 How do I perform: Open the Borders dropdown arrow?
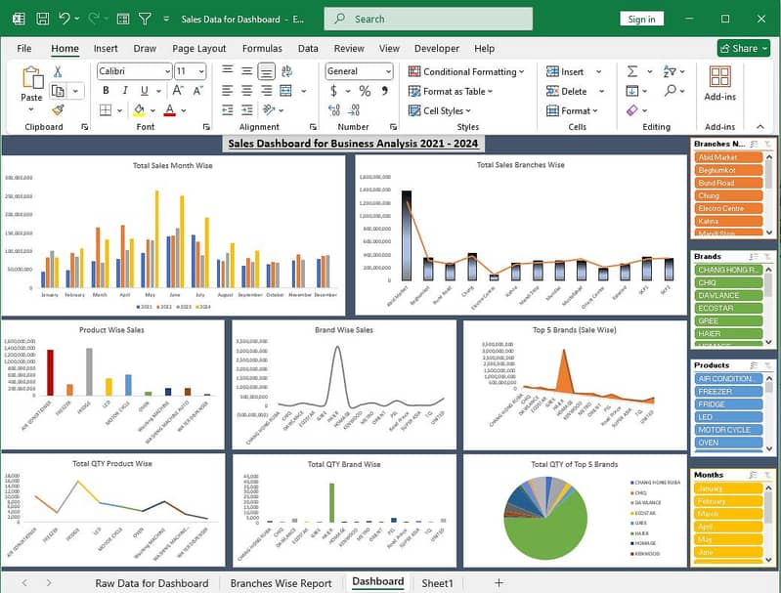coord(119,110)
